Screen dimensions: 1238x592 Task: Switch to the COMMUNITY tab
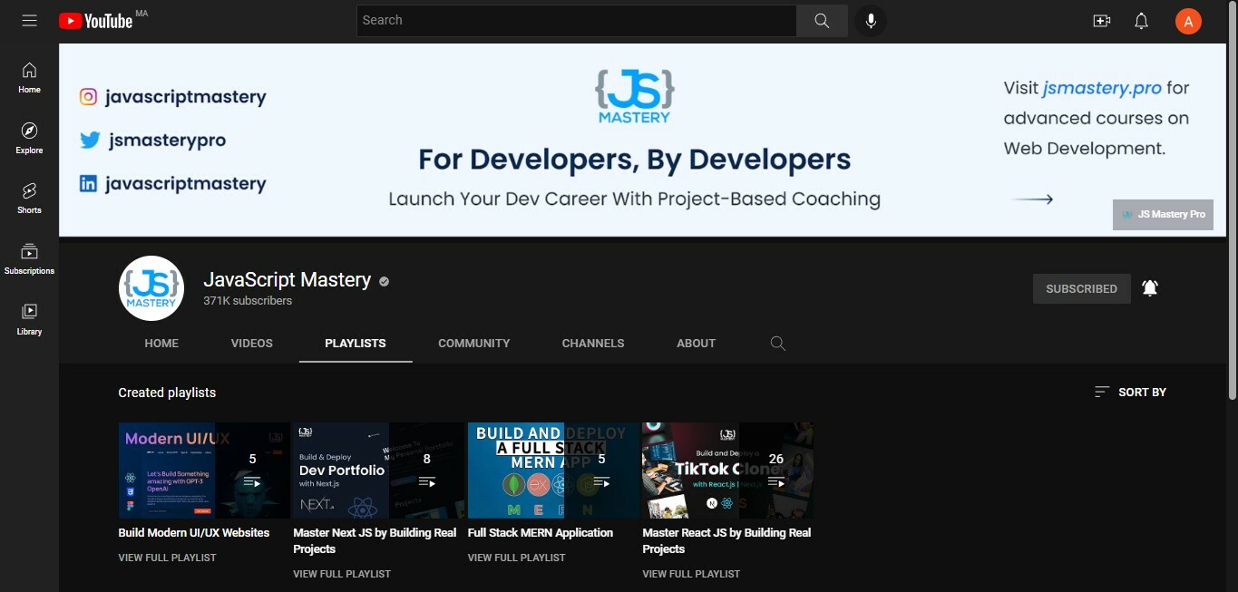(474, 344)
